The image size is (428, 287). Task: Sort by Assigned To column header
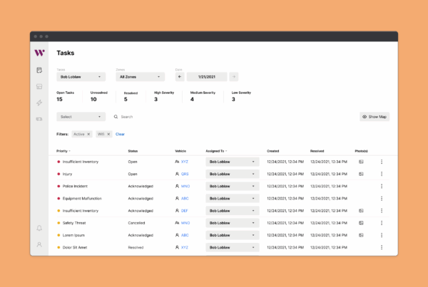point(216,151)
